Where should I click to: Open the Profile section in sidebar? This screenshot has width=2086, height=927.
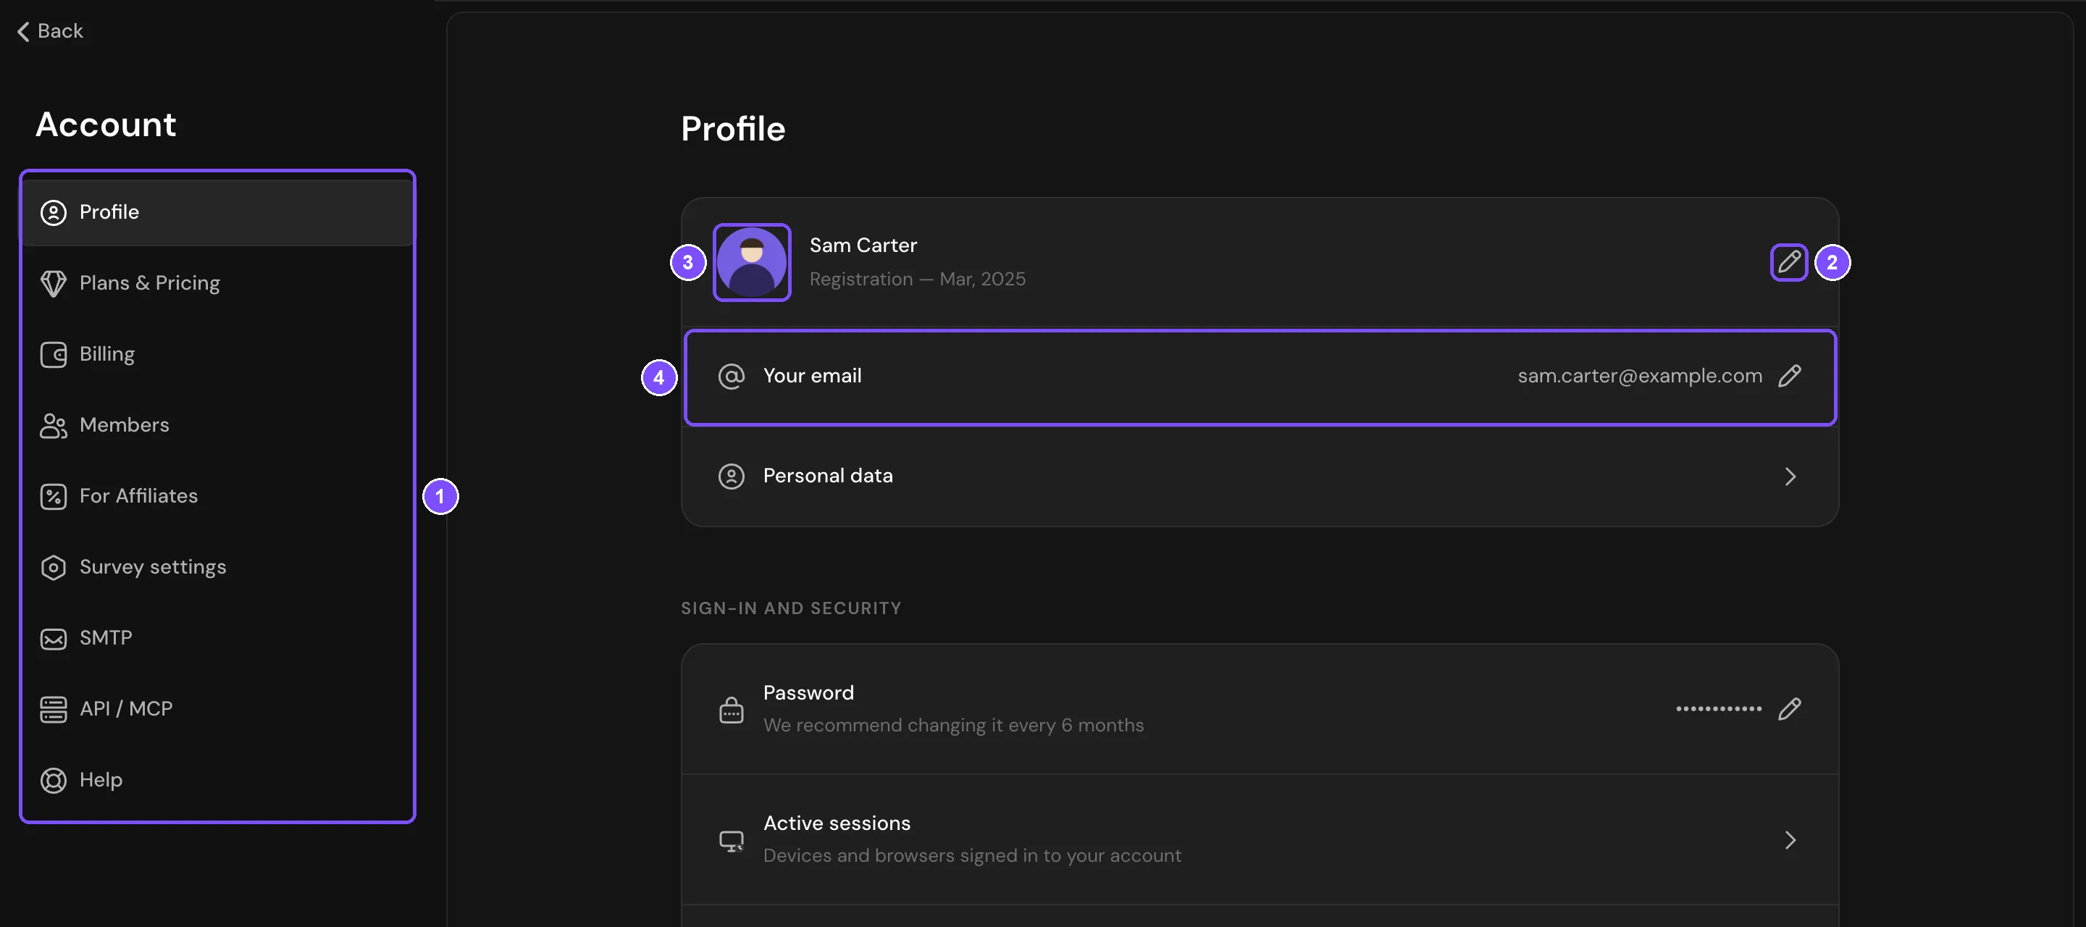click(217, 212)
